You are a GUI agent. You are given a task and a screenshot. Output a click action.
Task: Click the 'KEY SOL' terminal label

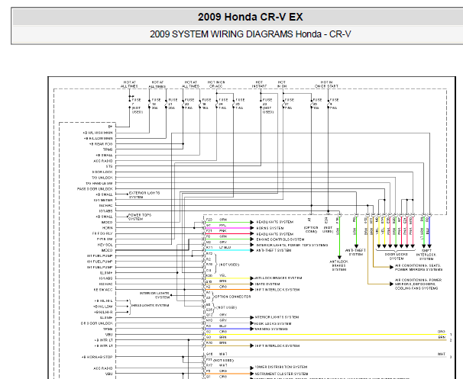(105, 245)
